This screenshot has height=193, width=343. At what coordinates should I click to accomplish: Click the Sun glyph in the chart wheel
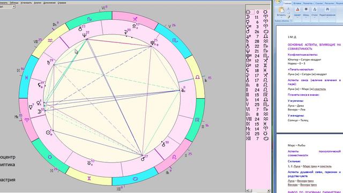[48, 132]
